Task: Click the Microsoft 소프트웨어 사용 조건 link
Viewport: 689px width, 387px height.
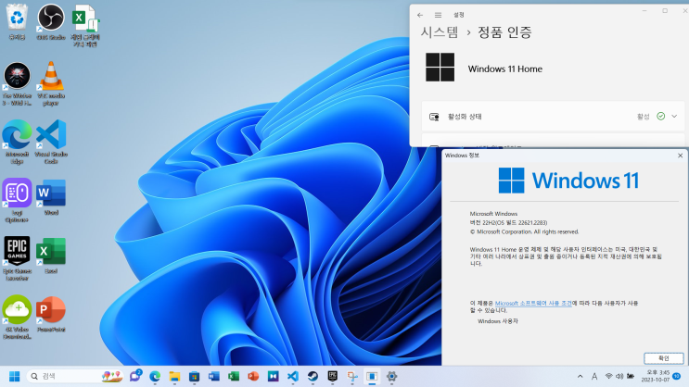Action: click(x=533, y=303)
